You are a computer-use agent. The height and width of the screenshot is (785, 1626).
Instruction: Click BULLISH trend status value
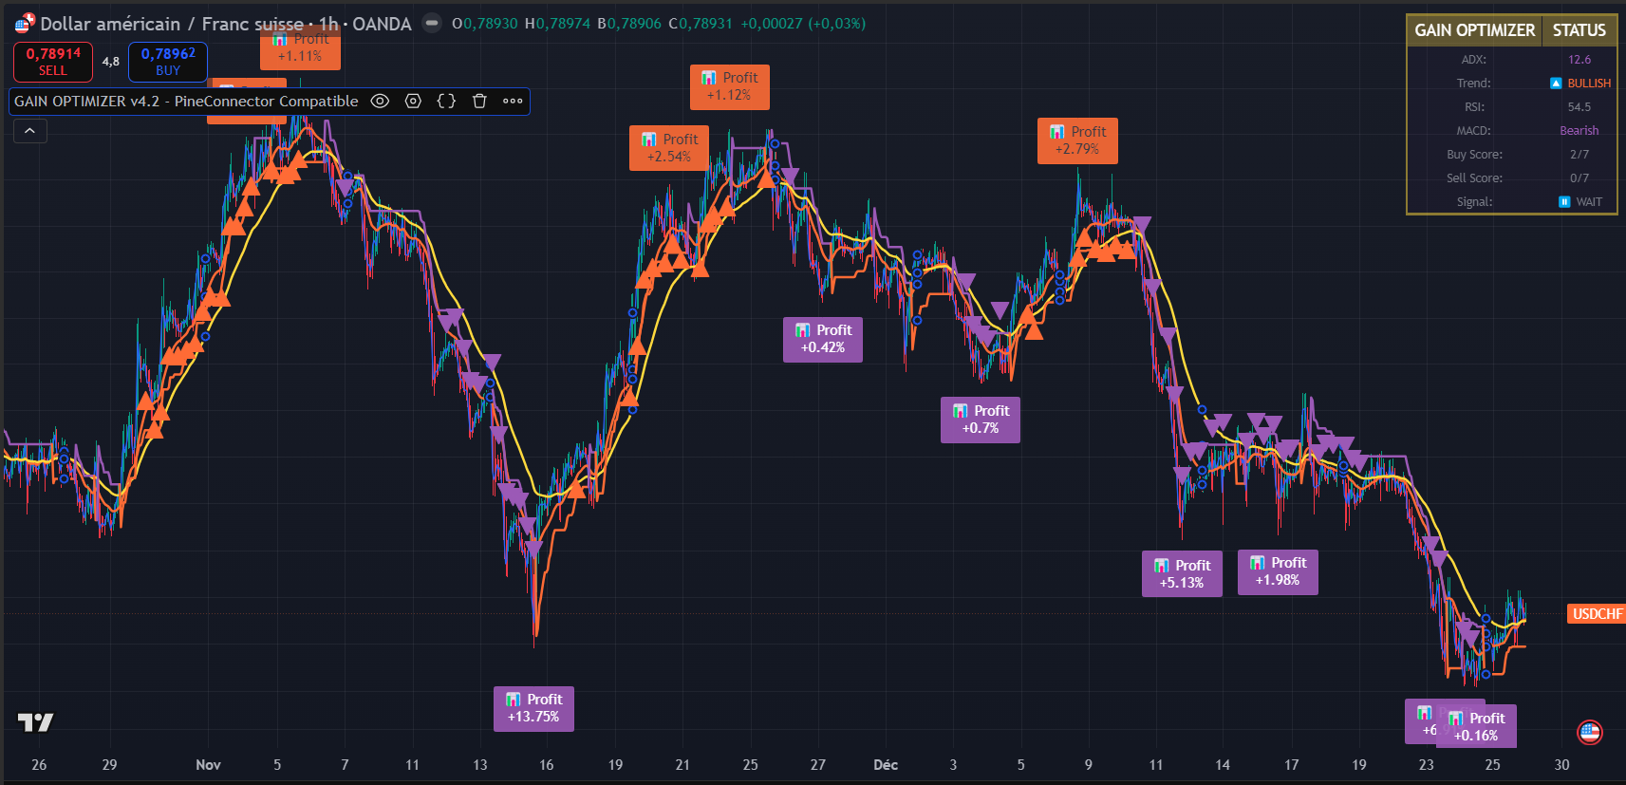(x=1589, y=84)
